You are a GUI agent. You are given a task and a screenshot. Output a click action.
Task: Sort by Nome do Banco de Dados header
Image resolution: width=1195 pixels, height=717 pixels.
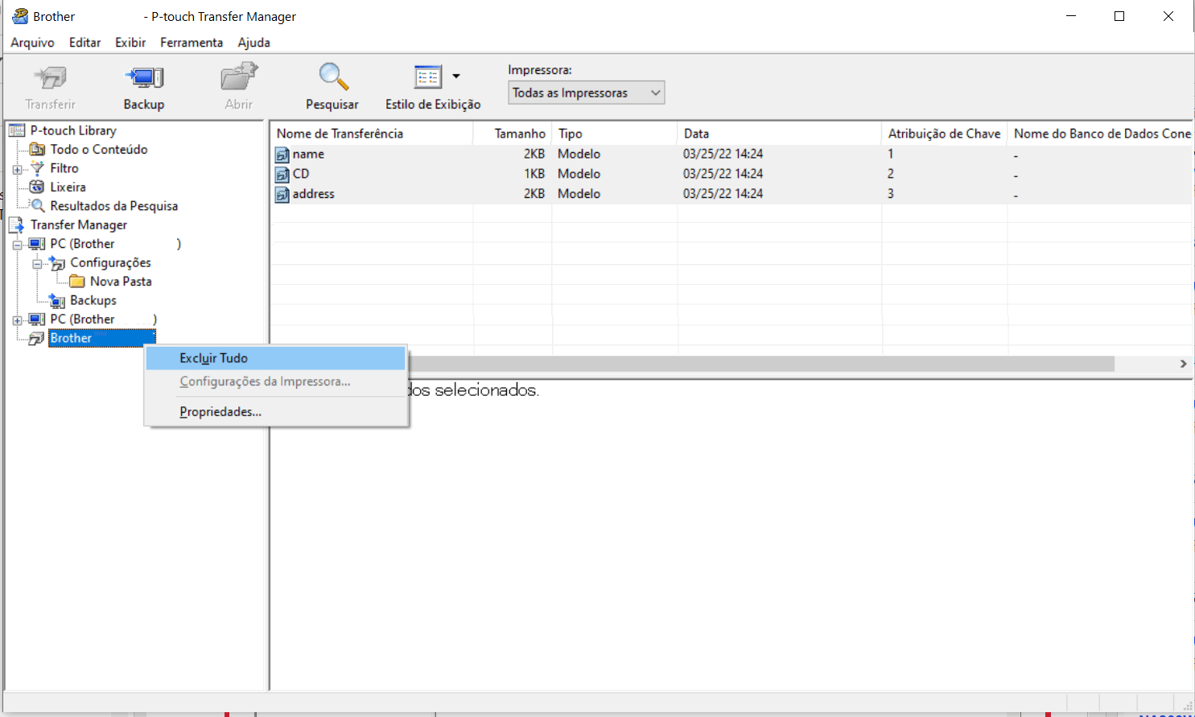point(1100,134)
